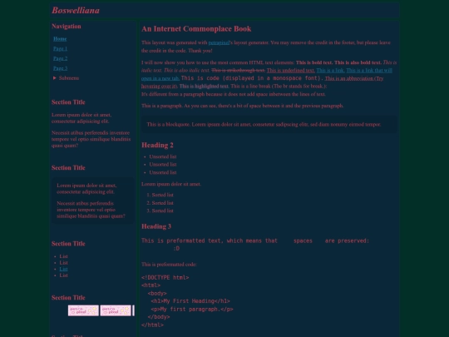This screenshot has height=337, width=449.
Task: Click the highlighted text 'This is highlighted text.'
Action: click(x=205, y=86)
